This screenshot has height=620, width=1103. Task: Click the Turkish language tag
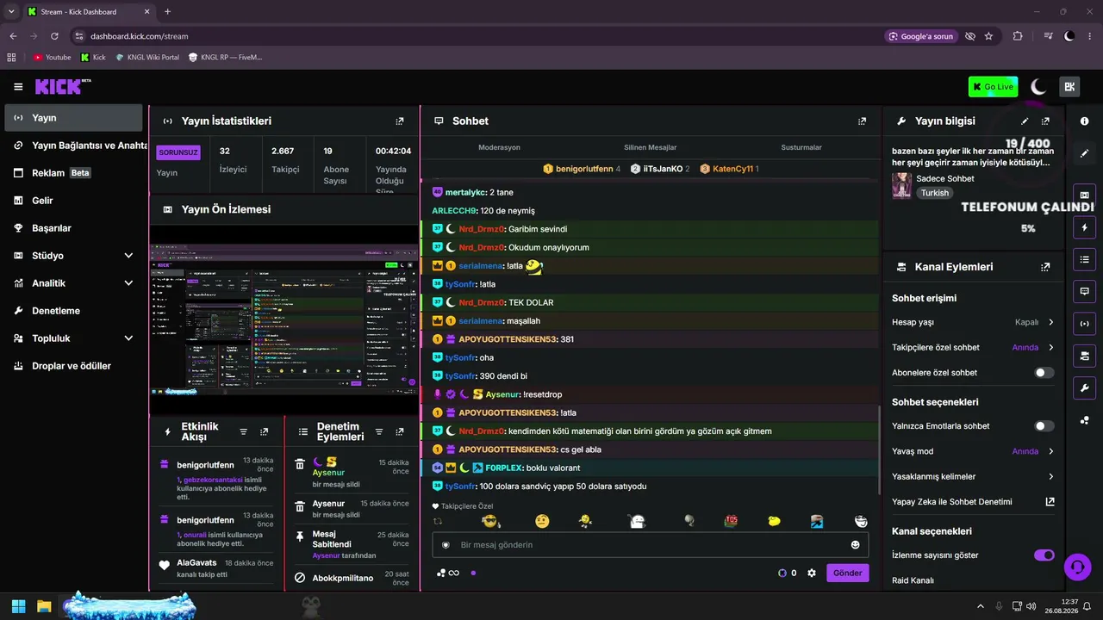(935, 193)
